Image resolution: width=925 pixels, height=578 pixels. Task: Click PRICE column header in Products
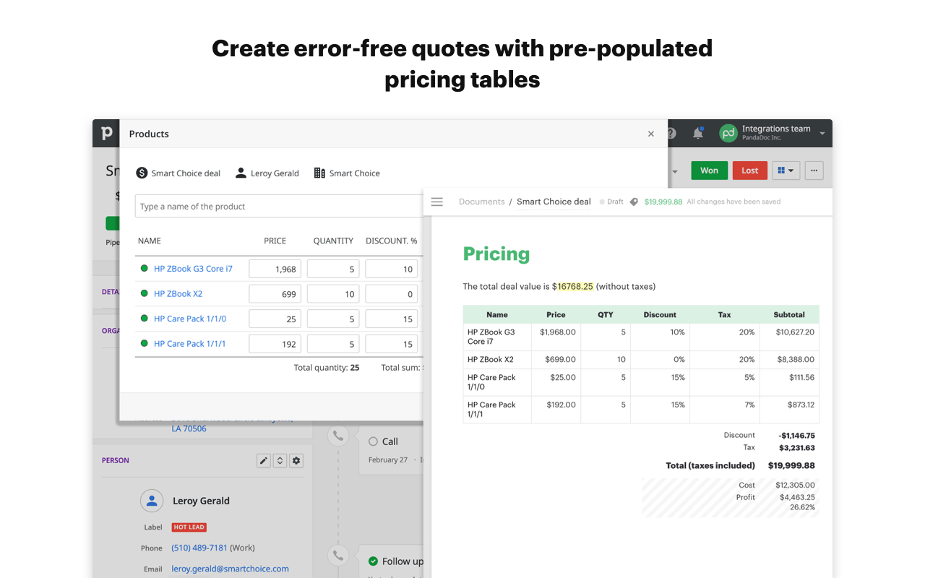pos(275,241)
